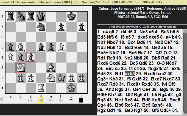Viewport: 187px width, 116px height.
Task: Skip to the final position
Action: pyautogui.click(x=61, y=100)
